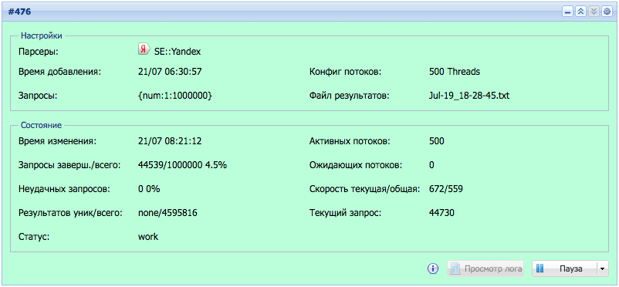Select the status value work

click(x=148, y=237)
